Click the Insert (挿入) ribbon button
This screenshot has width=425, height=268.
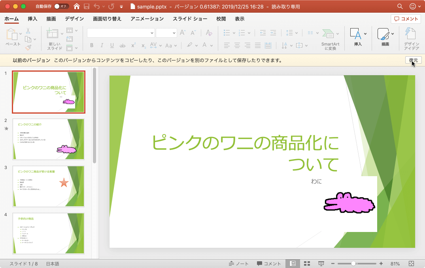tap(358, 37)
